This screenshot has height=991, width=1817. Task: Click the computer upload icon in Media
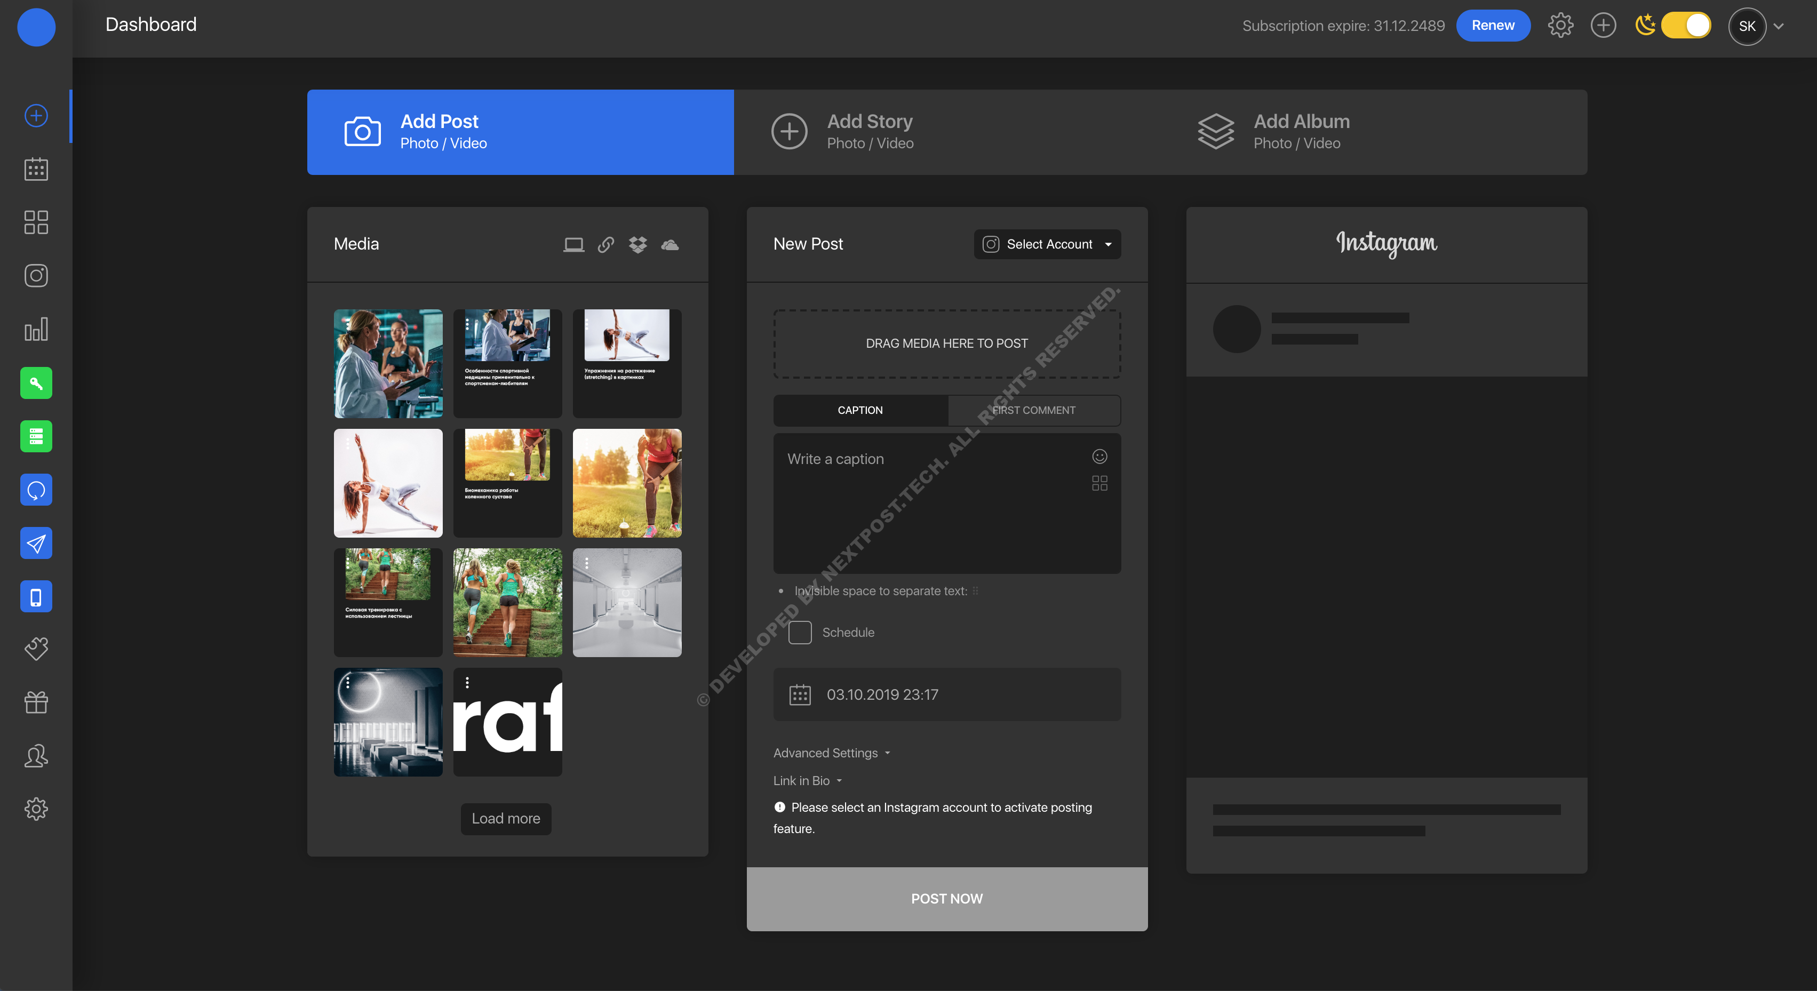click(x=573, y=245)
